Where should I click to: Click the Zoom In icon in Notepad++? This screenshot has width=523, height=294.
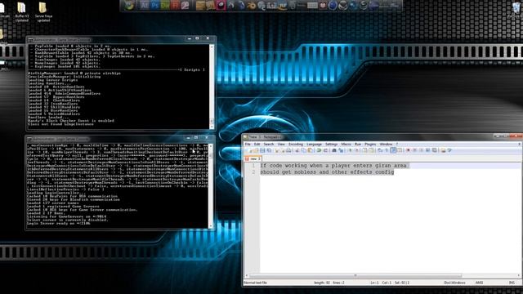pos(351,150)
